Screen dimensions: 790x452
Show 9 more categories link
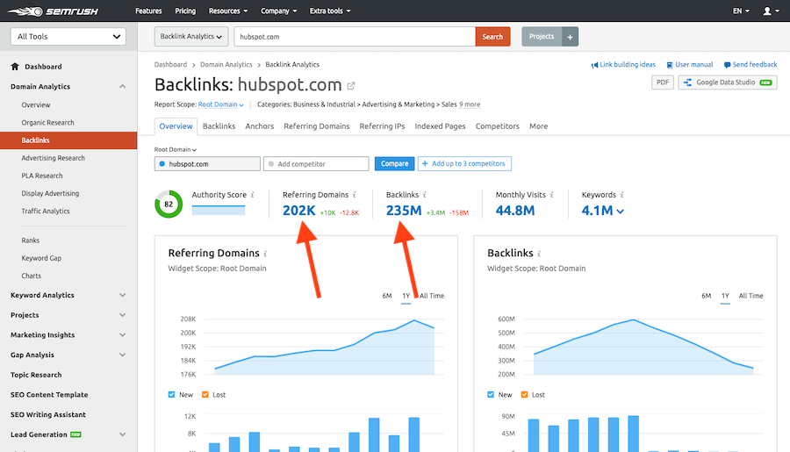[x=470, y=104]
